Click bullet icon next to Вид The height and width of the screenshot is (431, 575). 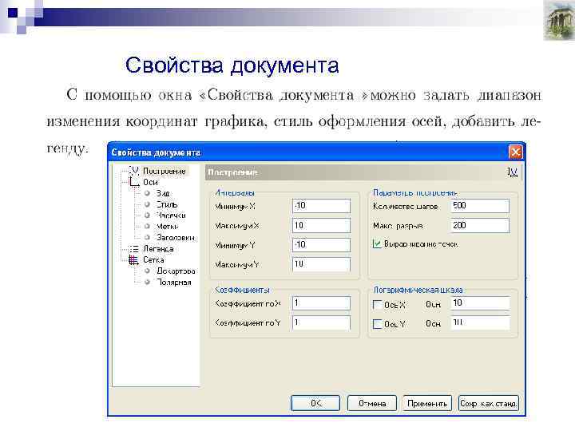pyautogui.click(x=148, y=193)
